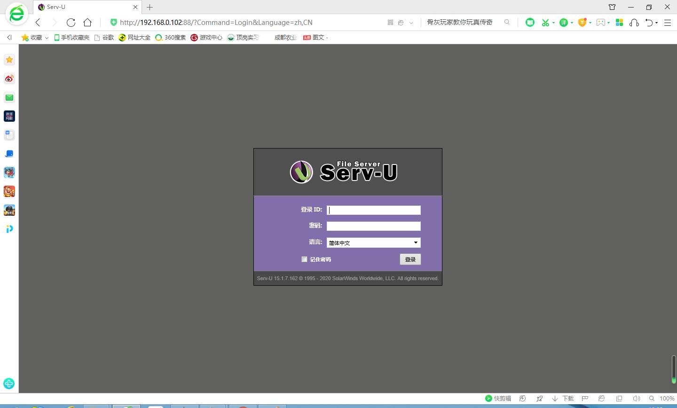Click the green security shield in address bar

point(113,22)
